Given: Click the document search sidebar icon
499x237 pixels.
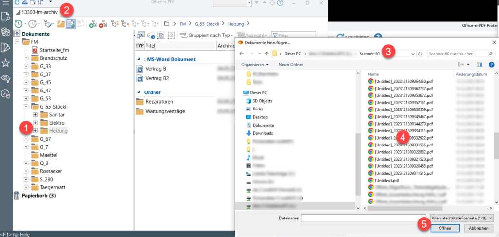Looking at the screenshot, I should tap(6, 17).
